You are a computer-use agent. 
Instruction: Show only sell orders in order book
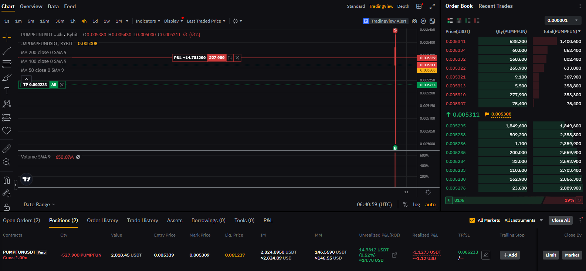point(477,21)
